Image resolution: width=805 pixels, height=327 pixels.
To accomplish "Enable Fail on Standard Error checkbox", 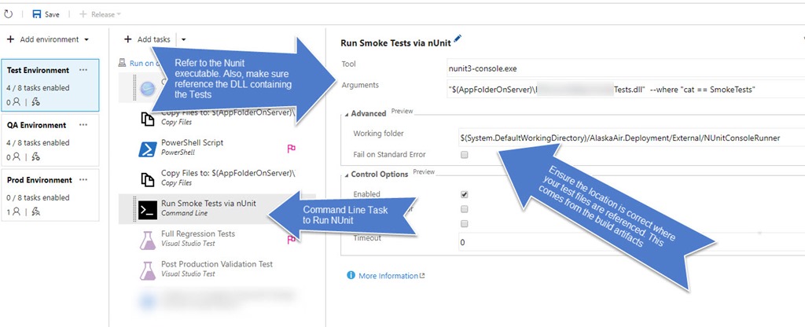I will (465, 155).
